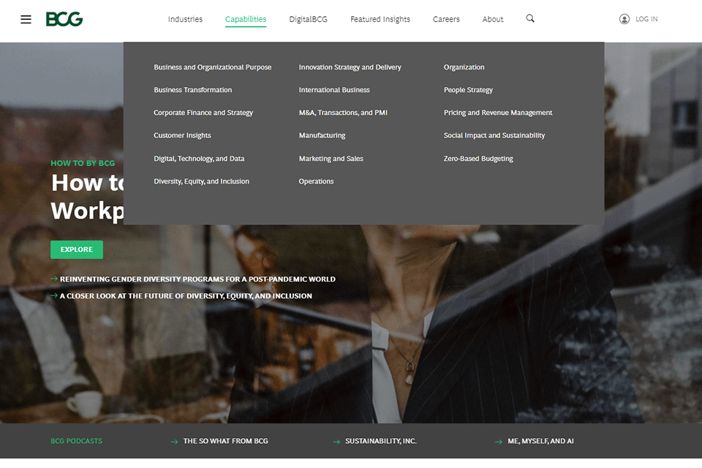Open Sustainability, Inc. podcast
Screen dimensions: 702x468
(381, 441)
